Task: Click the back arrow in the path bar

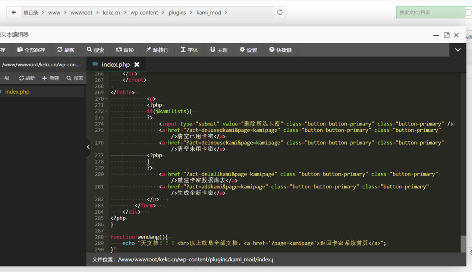Action: coord(14,12)
